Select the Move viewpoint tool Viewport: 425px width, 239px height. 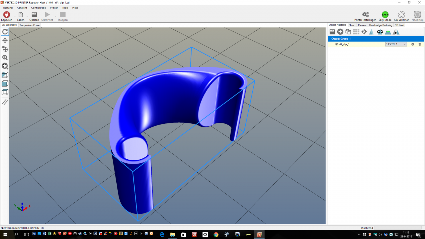(x=5, y=40)
